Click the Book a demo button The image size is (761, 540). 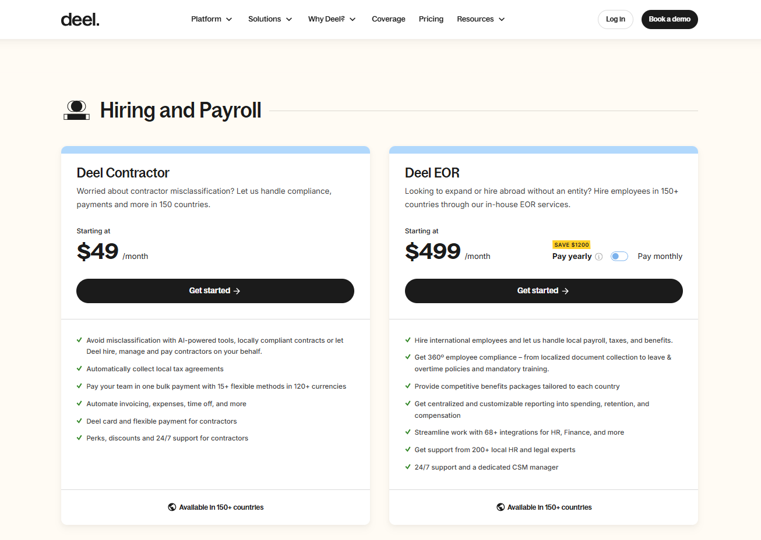tap(670, 19)
